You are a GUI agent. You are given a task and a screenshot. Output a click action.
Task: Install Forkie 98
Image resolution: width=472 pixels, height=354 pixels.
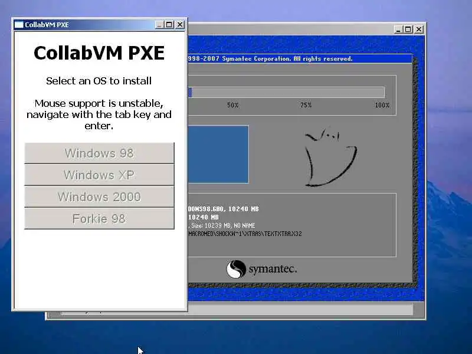[99, 218]
